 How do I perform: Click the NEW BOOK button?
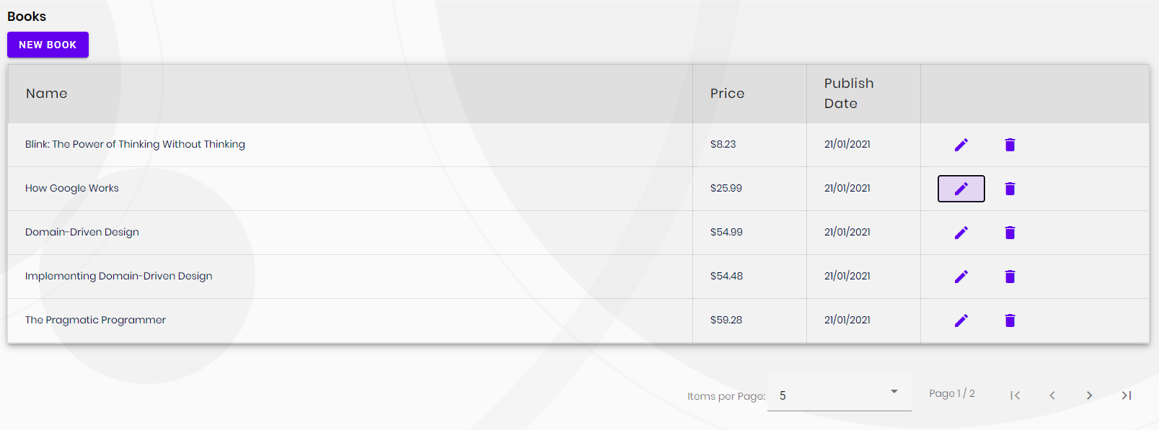tap(48, 45)
